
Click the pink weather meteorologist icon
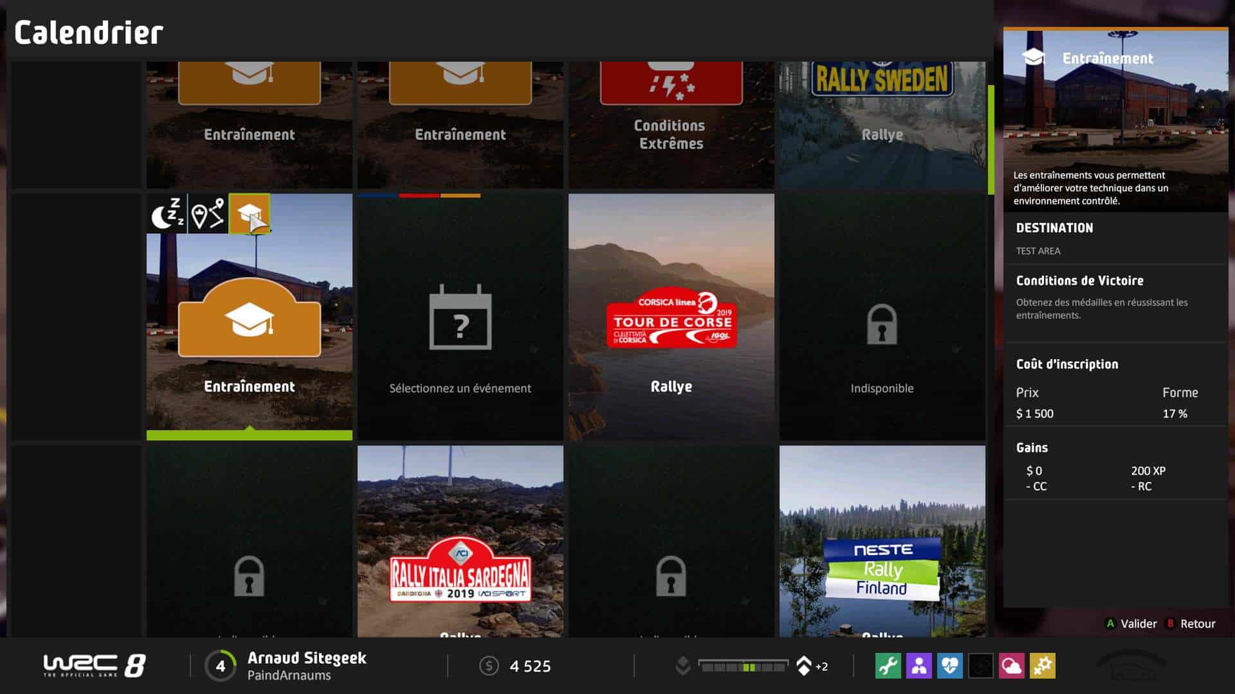tap(1011, 666)
